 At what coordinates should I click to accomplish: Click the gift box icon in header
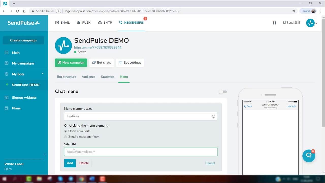pyautogui.click(x=274, y=23)
